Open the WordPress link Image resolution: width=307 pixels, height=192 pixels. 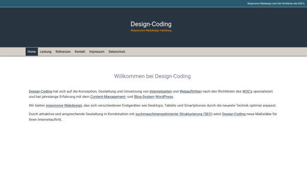(x=164, y=97)
